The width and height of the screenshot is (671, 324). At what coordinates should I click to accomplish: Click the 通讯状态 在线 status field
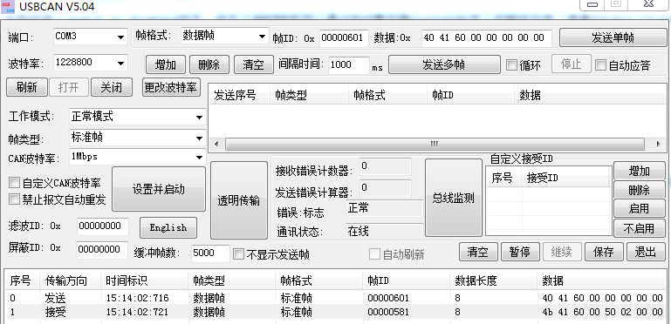tap(384, 232)
